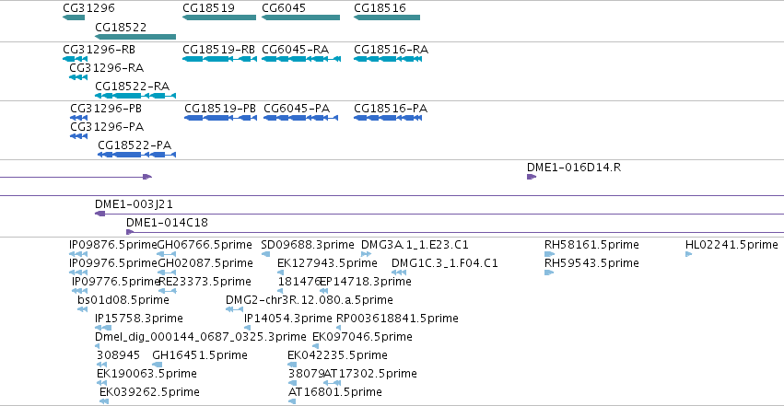Viewport: 784px width, 406px height.
Task: Click the DME1-003J21 BAC arrow
Action: (100, 214)
